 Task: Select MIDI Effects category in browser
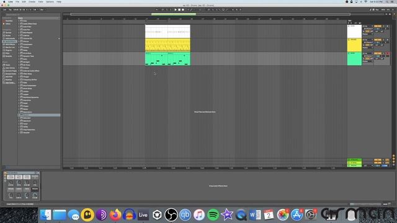click(x=9, y=44)
